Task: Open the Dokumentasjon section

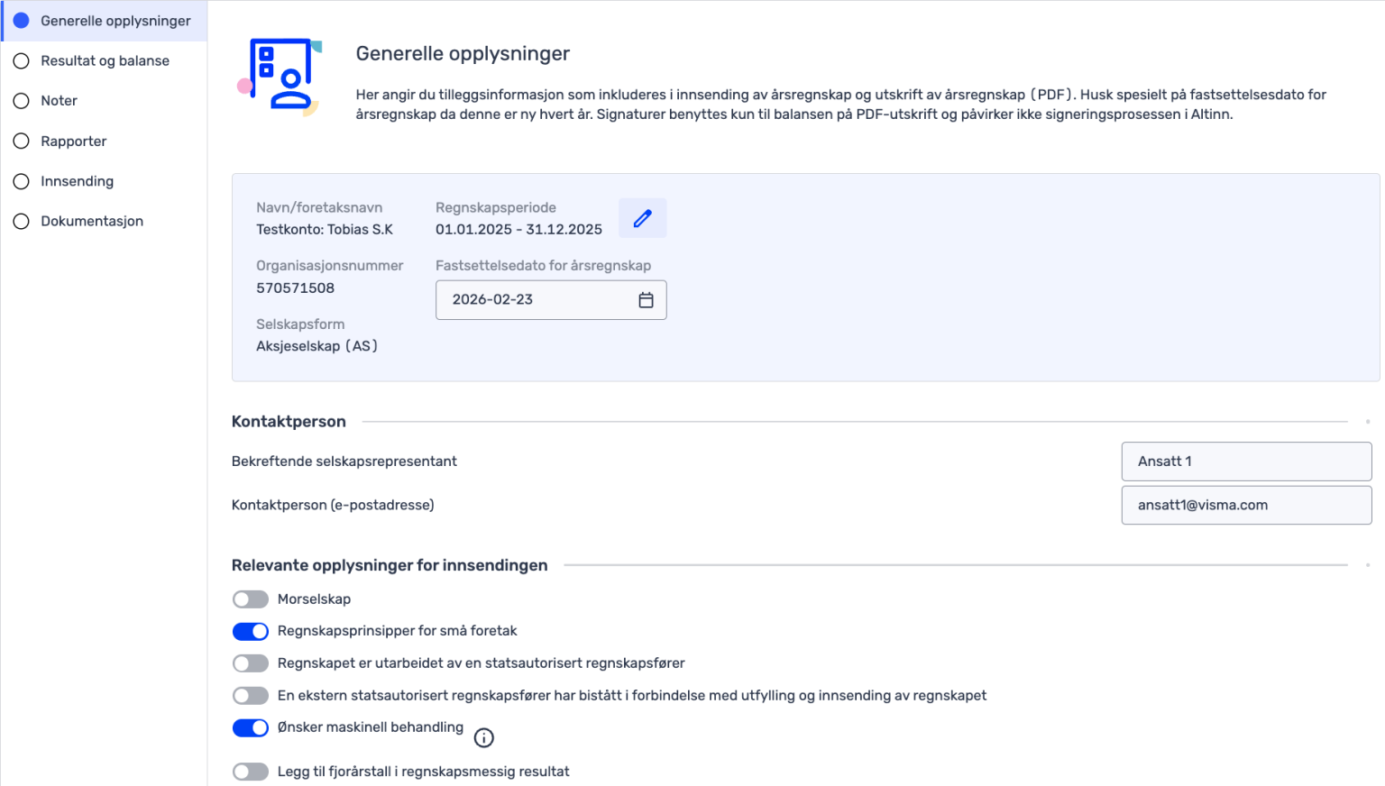Action: coord(91,221)
